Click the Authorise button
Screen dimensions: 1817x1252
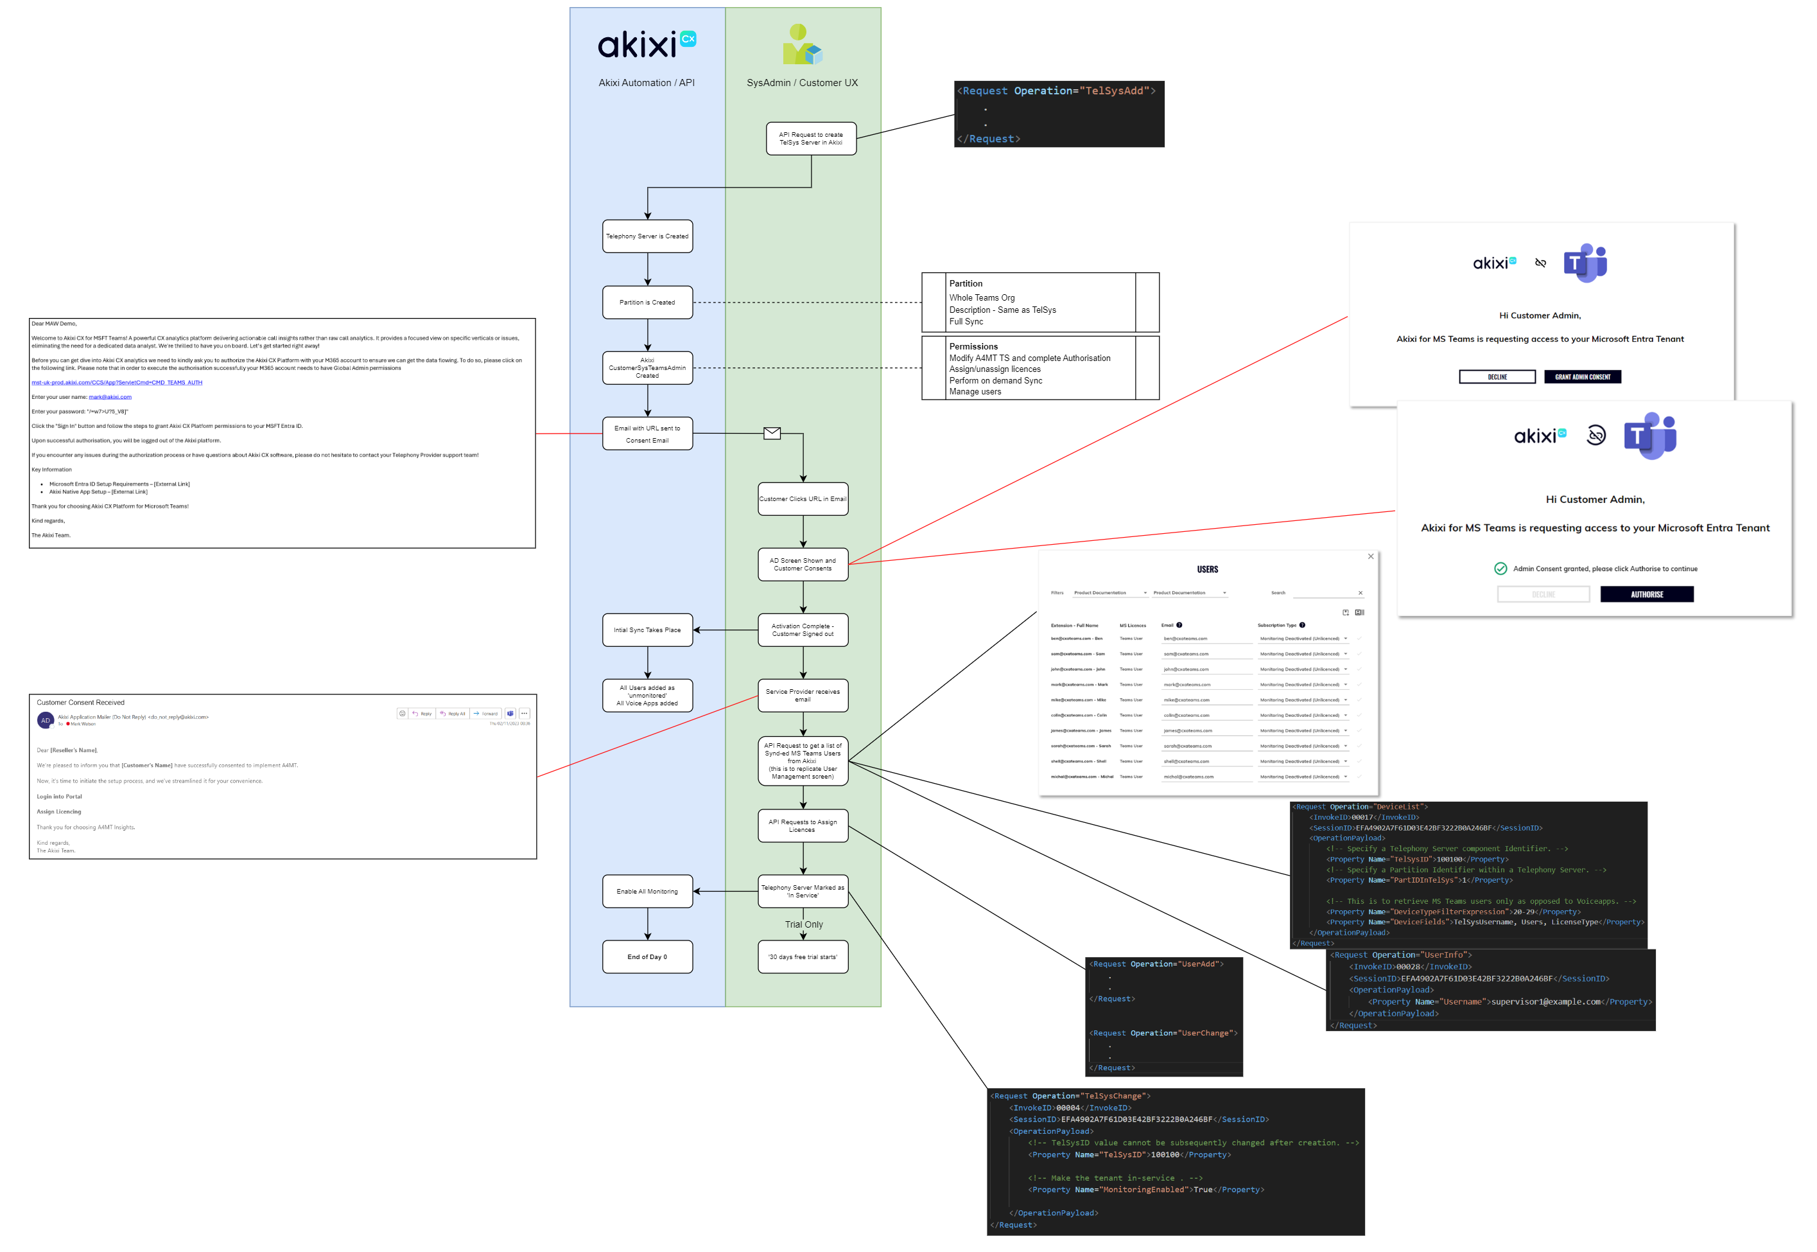pyautogui.click(x=1647, y=595)
